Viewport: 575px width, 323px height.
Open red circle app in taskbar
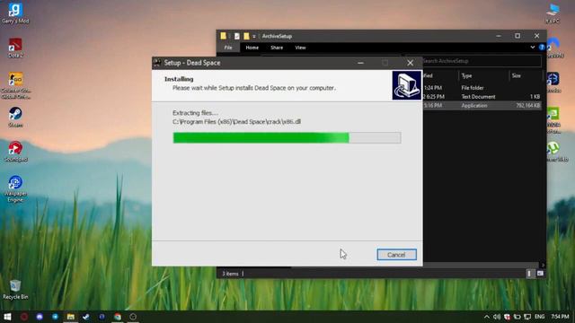24,317
